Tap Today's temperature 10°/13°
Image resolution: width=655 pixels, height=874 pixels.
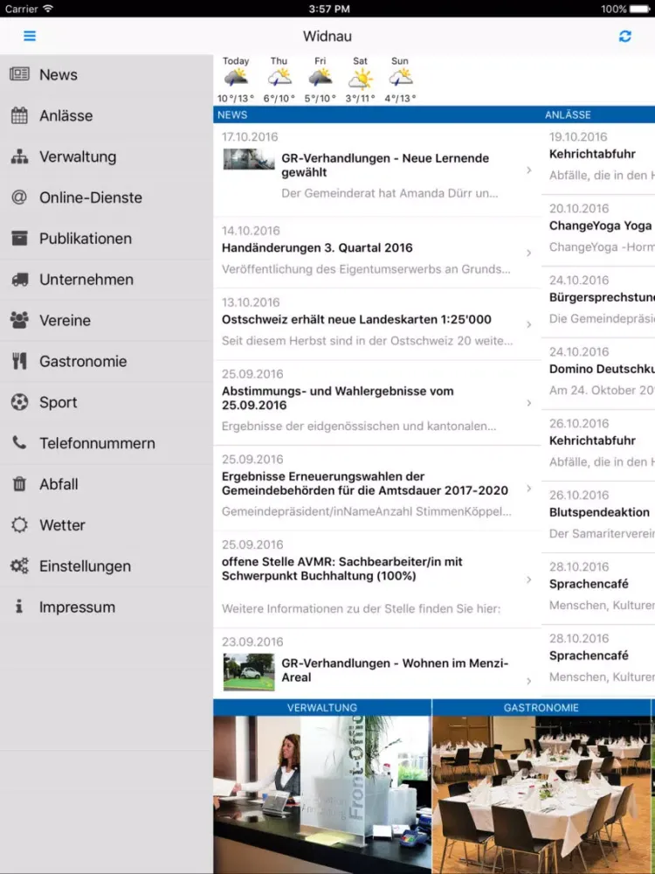point(236,99)
